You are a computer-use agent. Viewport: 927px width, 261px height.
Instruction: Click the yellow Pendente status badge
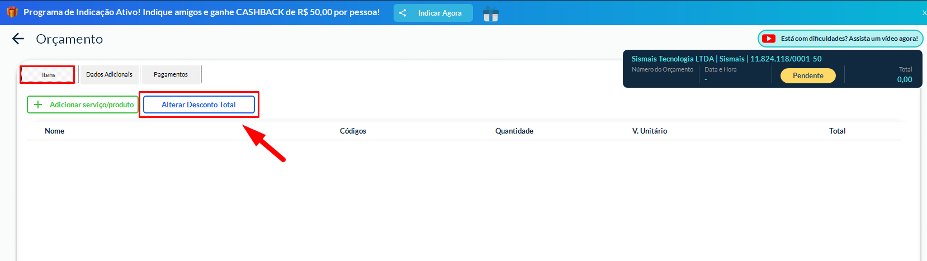(x=808, y=75)
